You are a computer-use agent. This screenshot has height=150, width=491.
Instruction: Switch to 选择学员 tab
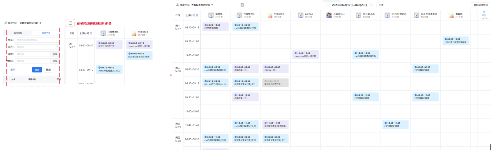[x=46, y=33]
